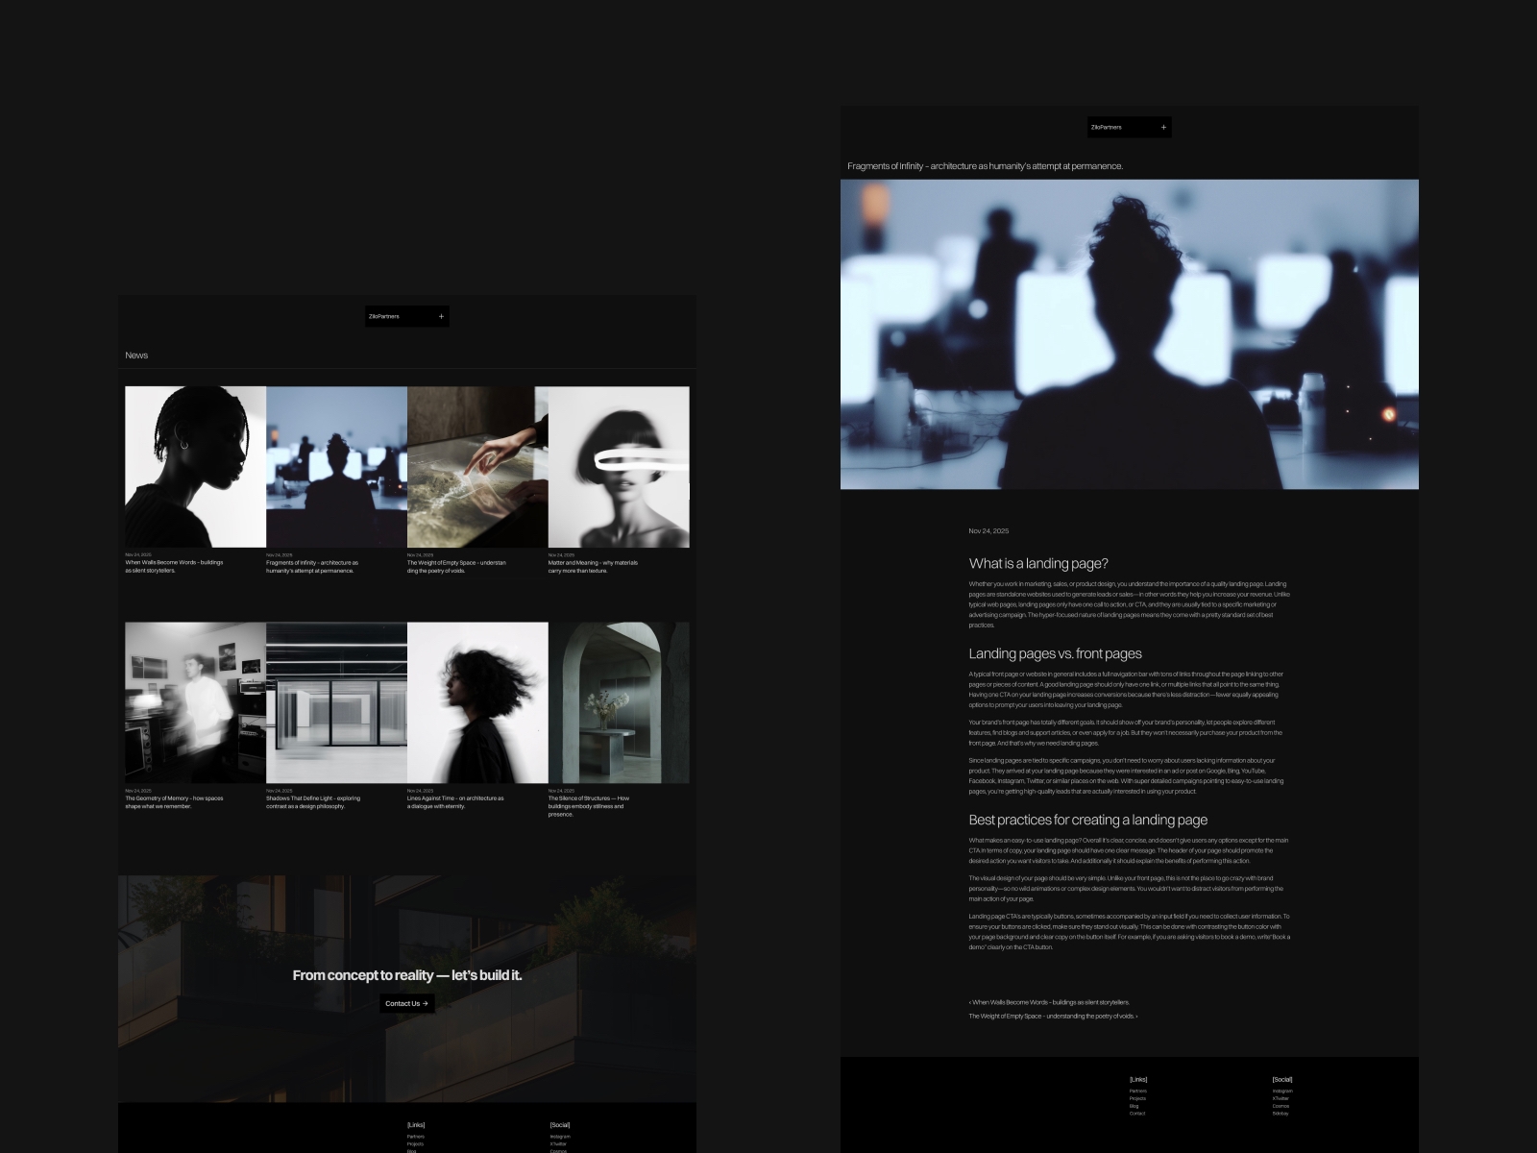Open the 'Lines Against Time' article
This screenshot has height=1153, width=1537.
(476, 701)
